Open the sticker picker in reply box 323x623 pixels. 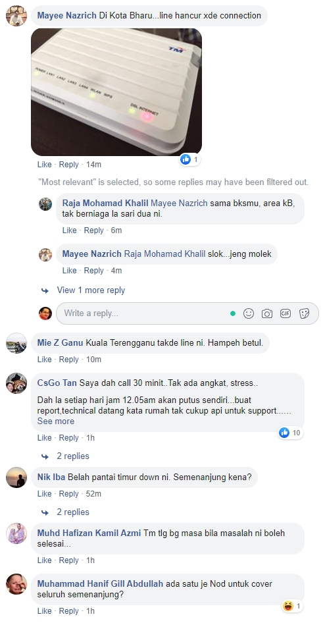point(305,313)
